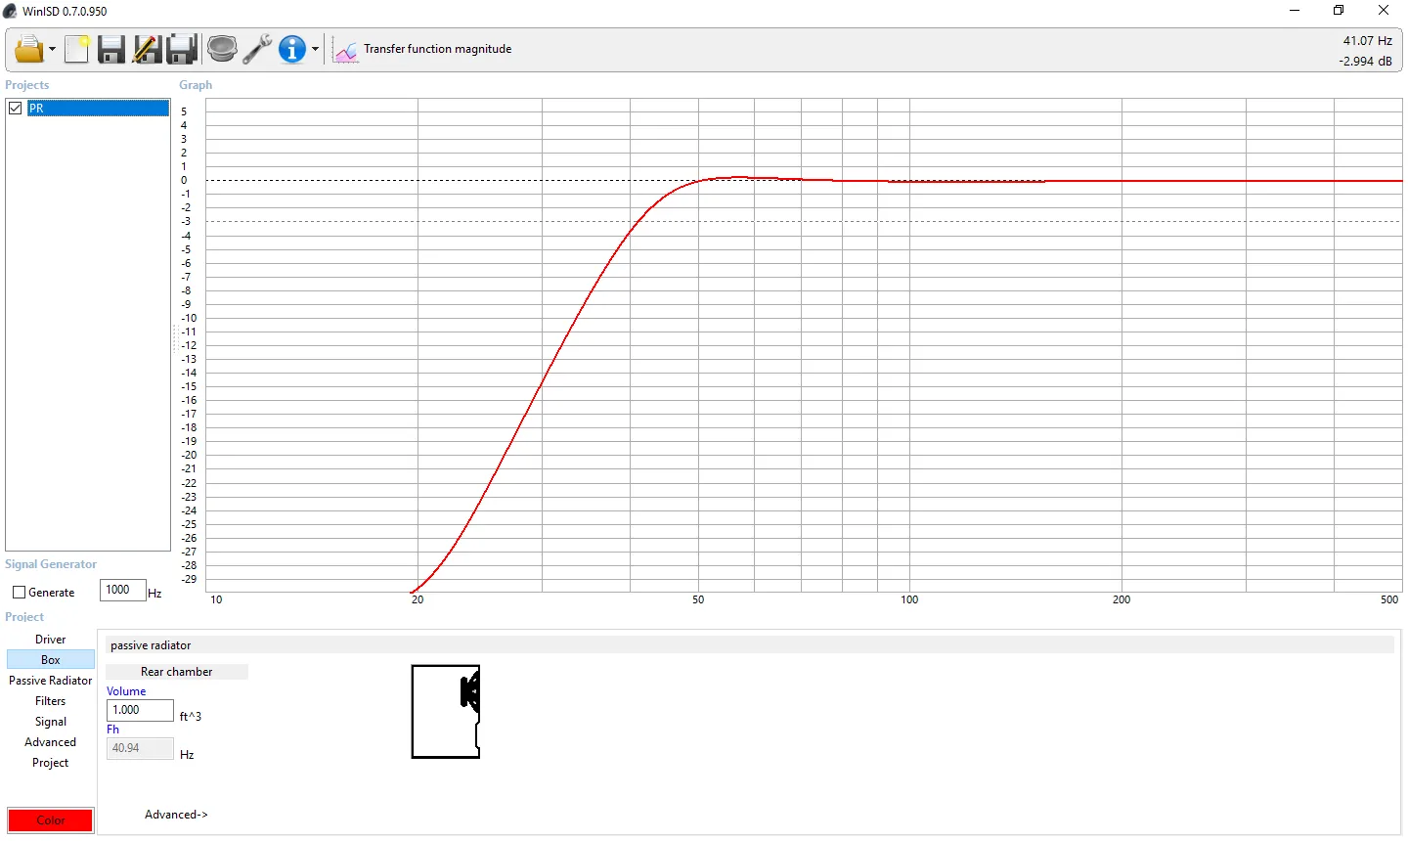Click the panel splitter grip beside the graph
The image size is (1408, 841).
tap(175, 337)
